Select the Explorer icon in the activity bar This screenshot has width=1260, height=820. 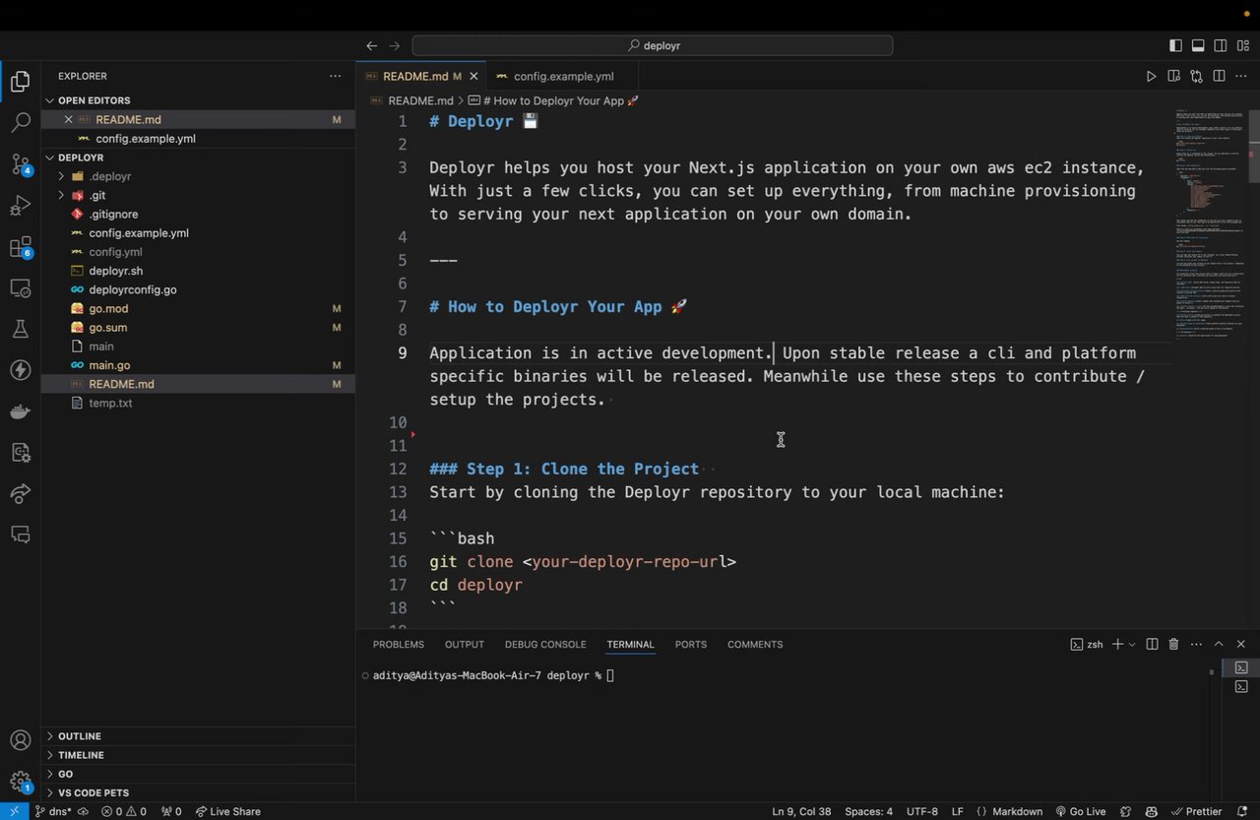point(20,82)
